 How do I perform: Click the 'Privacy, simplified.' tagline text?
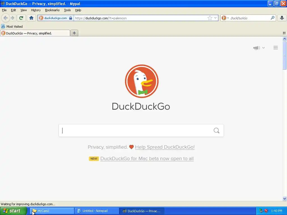pos(108,147)
